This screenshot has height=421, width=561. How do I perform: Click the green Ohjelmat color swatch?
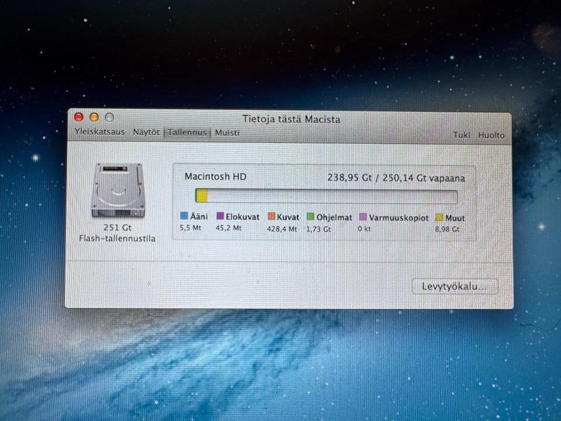(x=310, y=216)
